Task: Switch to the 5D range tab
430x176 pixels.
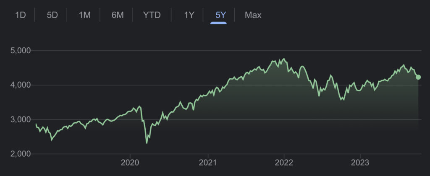Action: 52,15
